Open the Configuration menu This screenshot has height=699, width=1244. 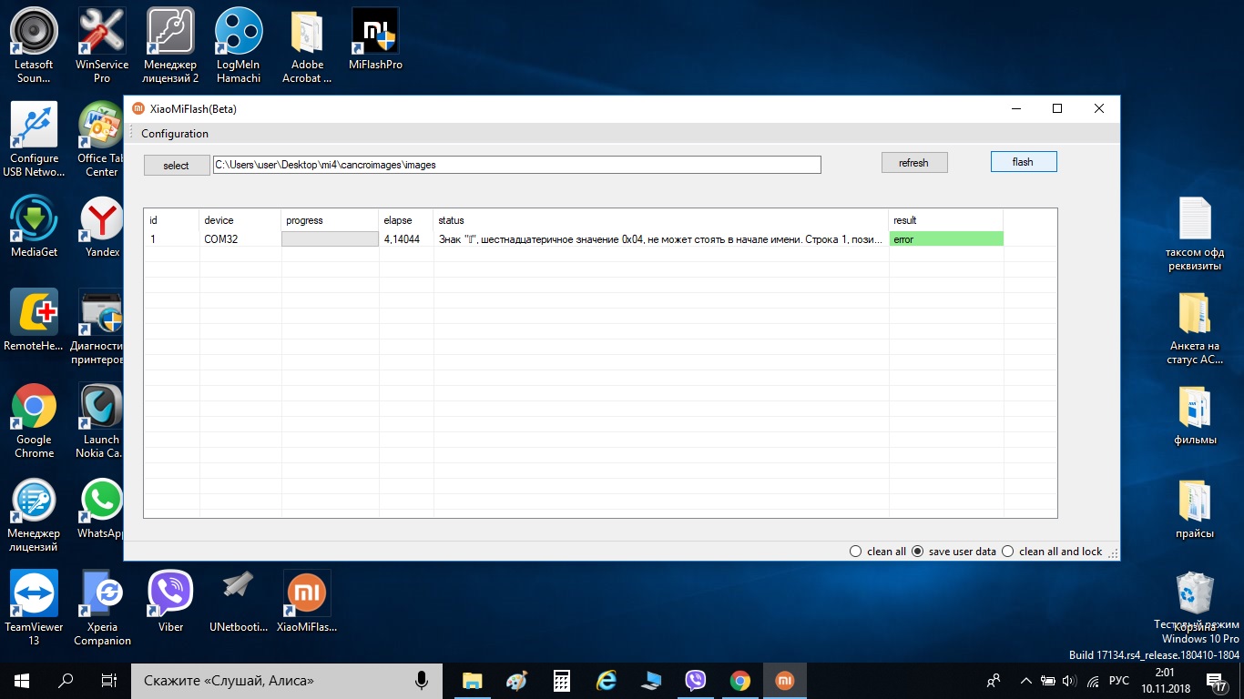tap(175, 134)
